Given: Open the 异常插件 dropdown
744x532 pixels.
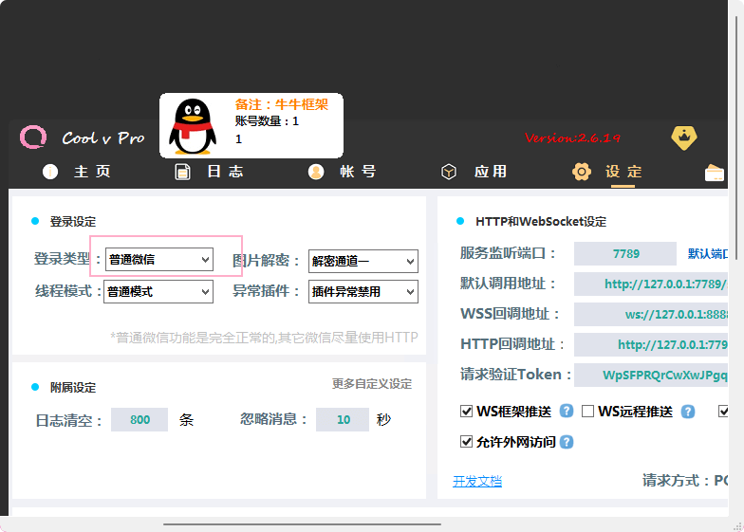Looking at the screenshot, I should 363,292.
